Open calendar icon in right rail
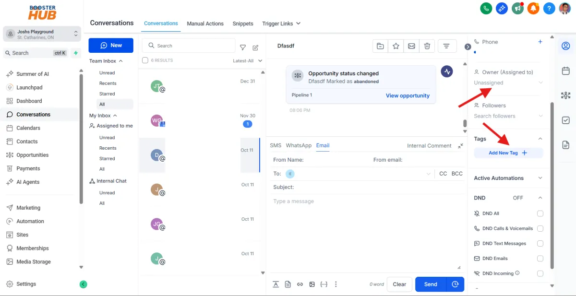Screen dimensions: 576x296 coord(566,71)
